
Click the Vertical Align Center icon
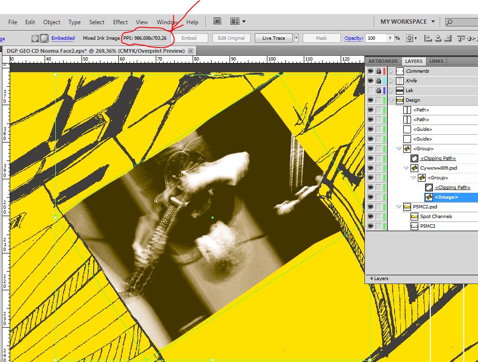pos(471,38)
